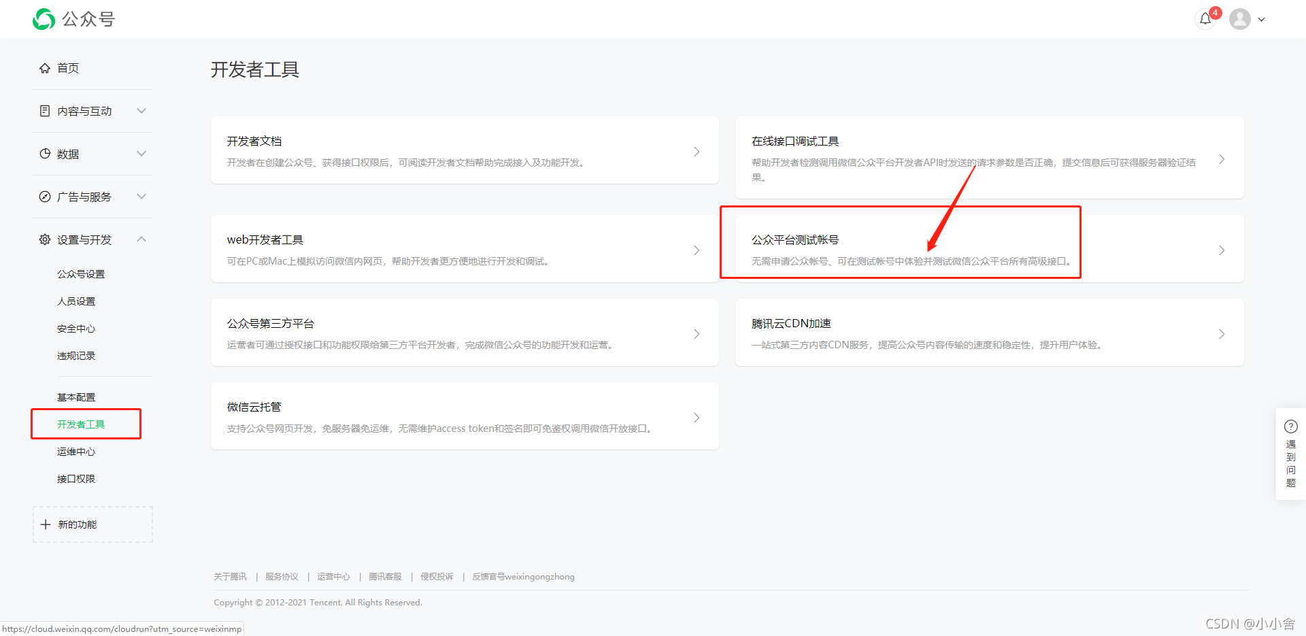Screen dimensions: 1306x636
Task: Open the 关于腾讯 footer link
Action: 230,577
